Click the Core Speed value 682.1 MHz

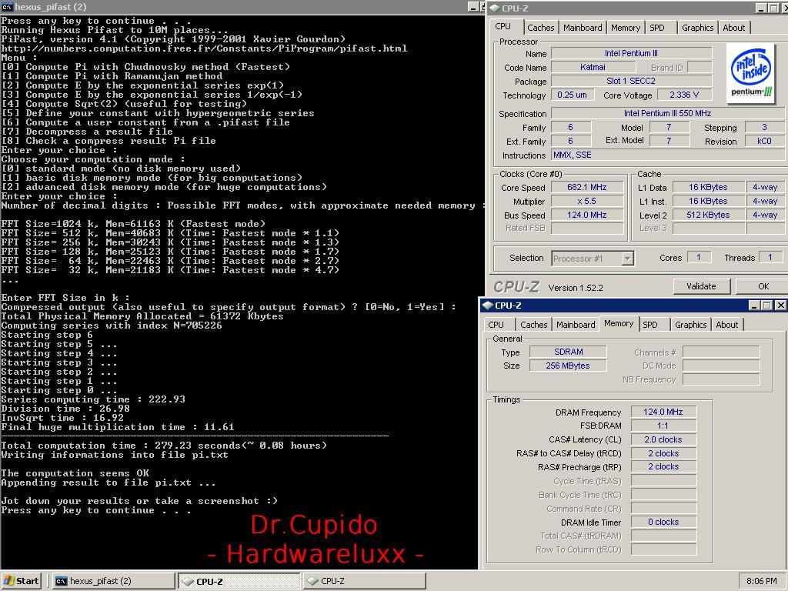click(587, 187)
